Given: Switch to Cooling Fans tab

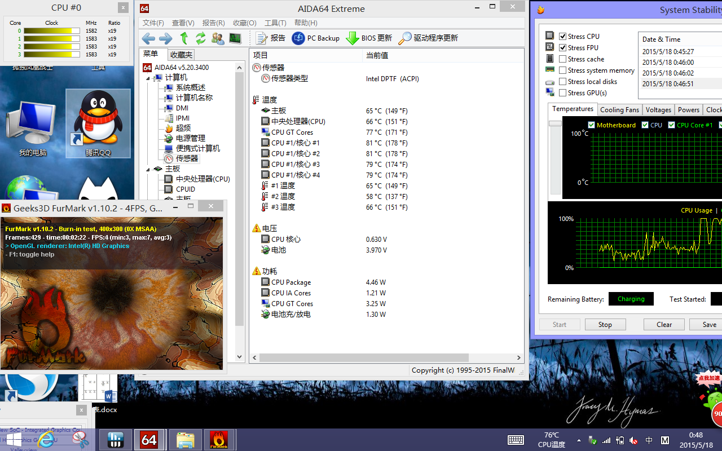Looking at the screenshot, I should coord(619,110).
